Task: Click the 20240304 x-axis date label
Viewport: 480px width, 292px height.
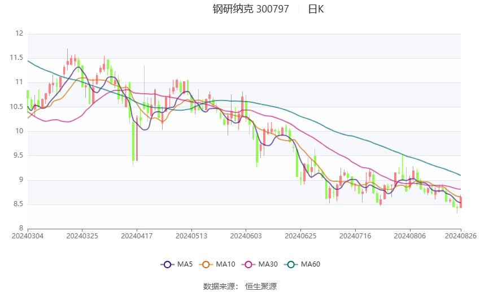Action: (x=28, y=236)
